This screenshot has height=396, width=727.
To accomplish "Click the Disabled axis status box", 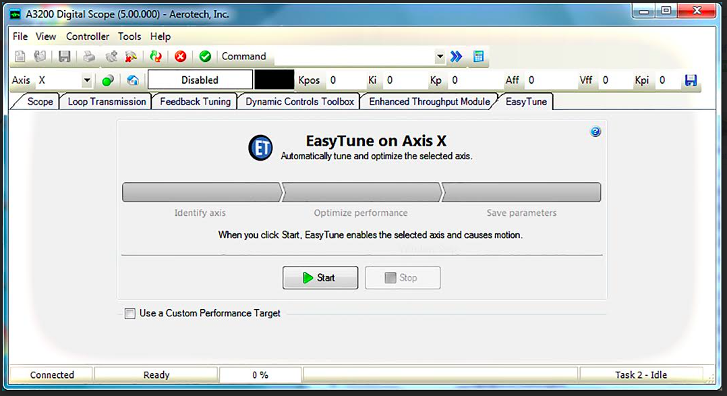I will coord(200,80).
